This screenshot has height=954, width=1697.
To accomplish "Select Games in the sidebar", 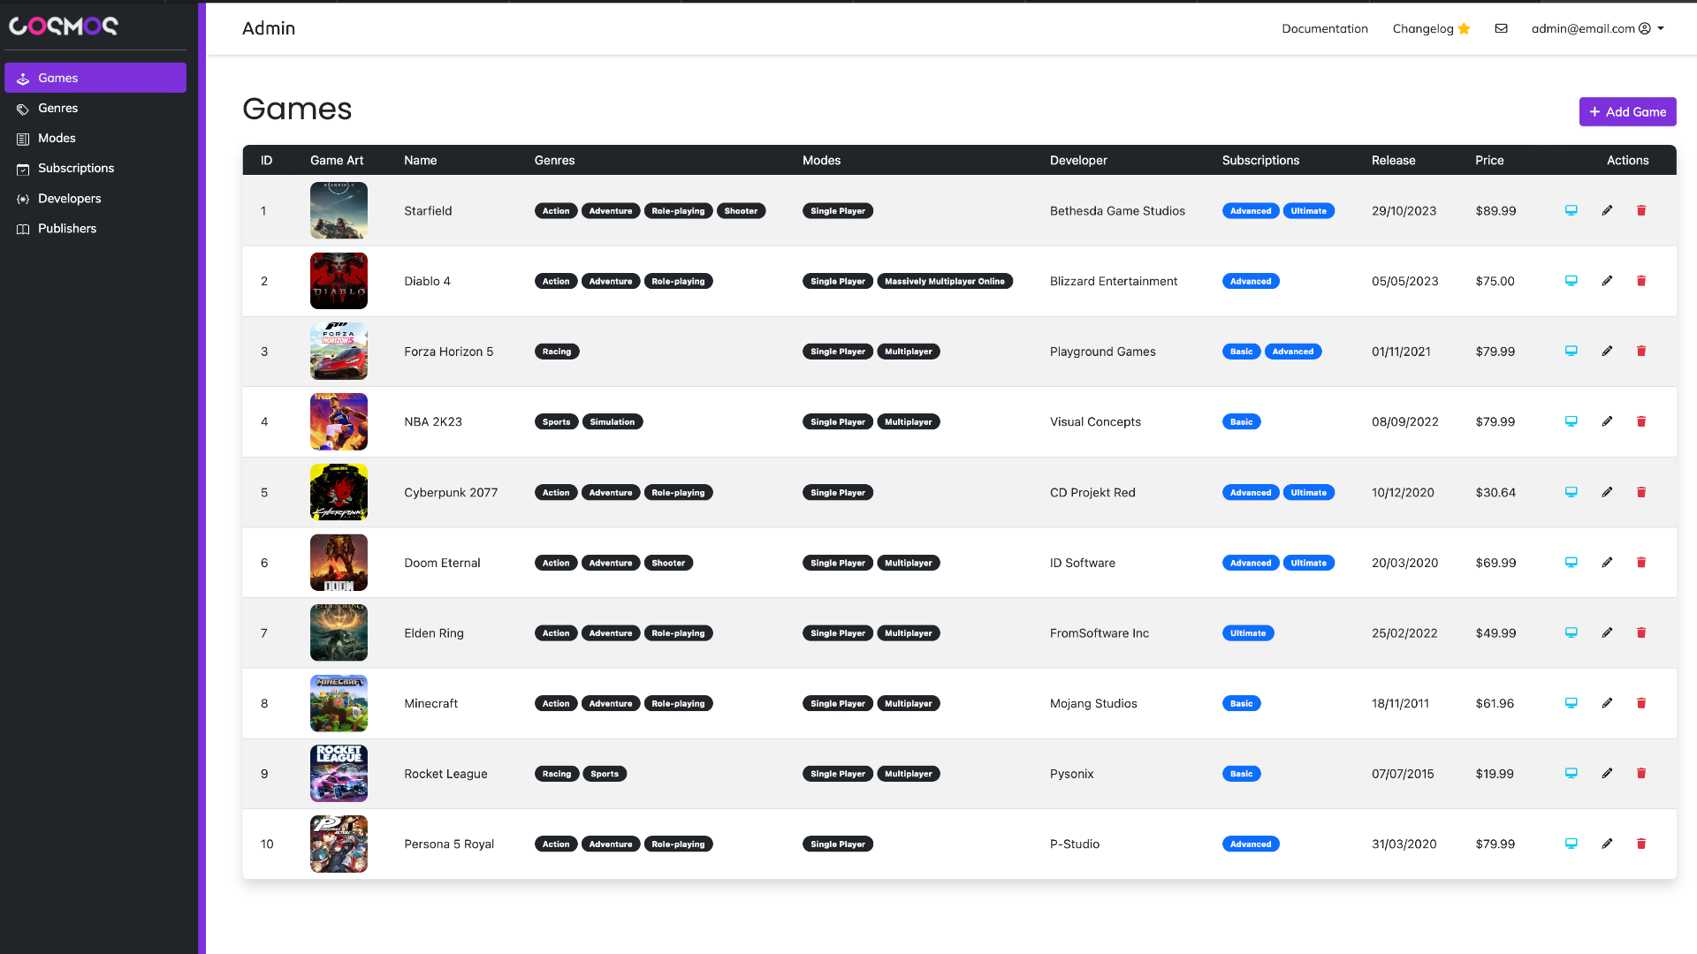I will (95, 78).
